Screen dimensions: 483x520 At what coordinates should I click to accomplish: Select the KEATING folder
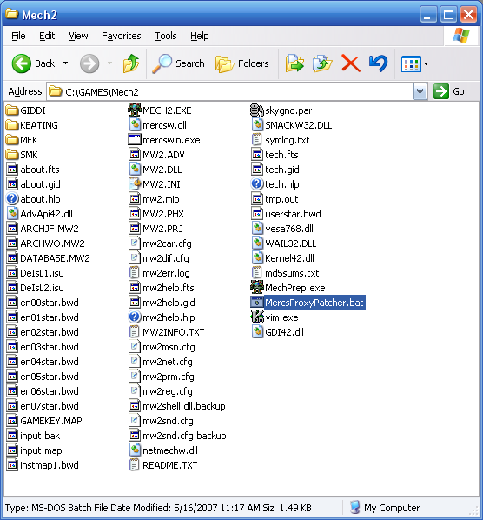(x=32, y=125)
